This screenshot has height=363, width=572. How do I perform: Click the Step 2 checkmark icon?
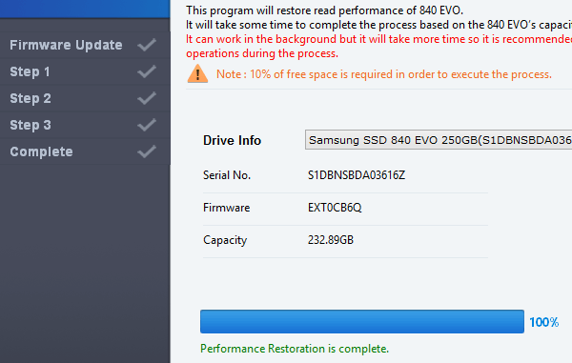[x=147, y=98]
